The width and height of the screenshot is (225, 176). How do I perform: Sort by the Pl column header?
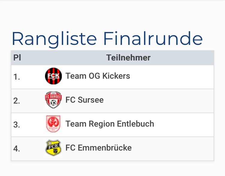pyautogui.click(x=17, y=58)
